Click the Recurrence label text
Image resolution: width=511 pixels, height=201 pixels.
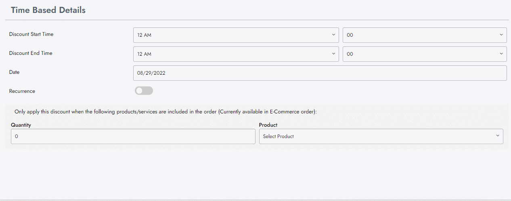[x=22, y=91]
